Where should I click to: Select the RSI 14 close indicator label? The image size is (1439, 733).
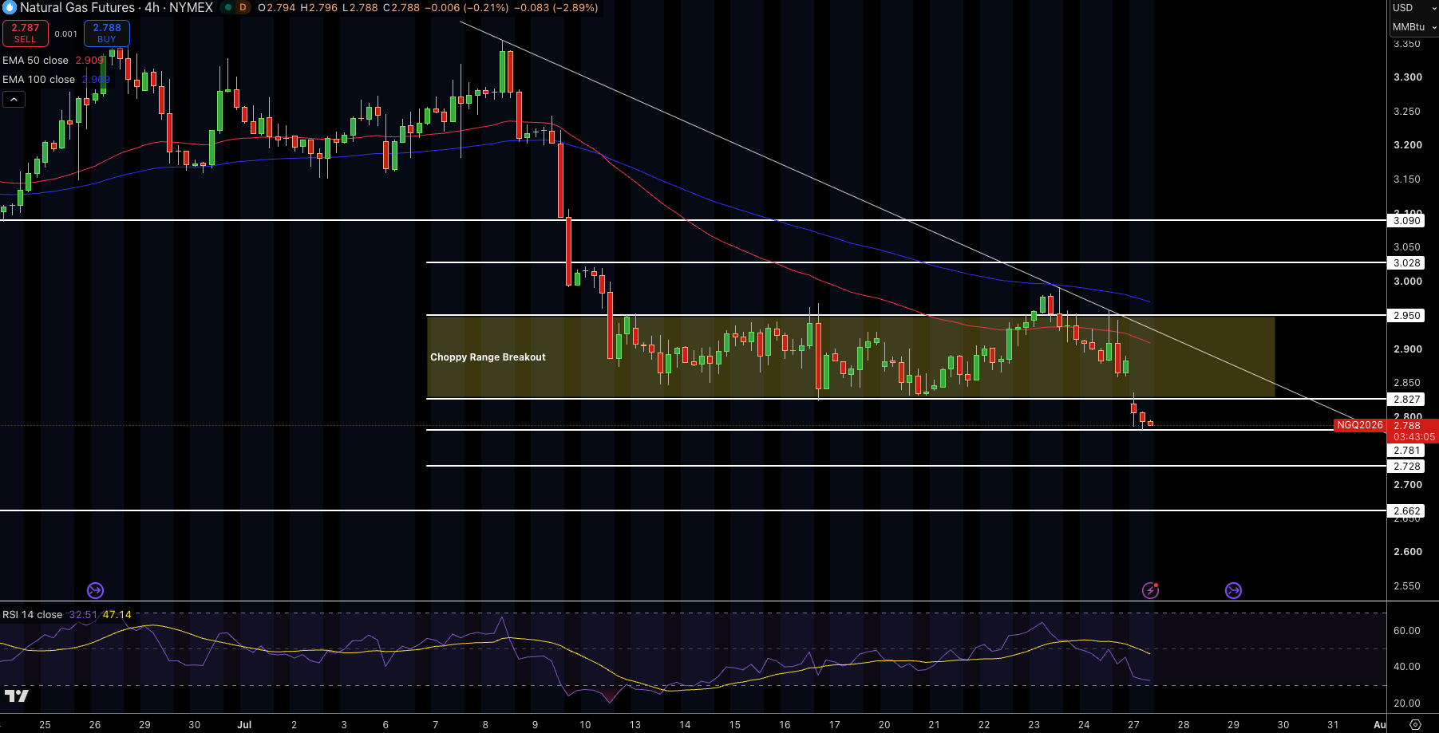[32, 615]
